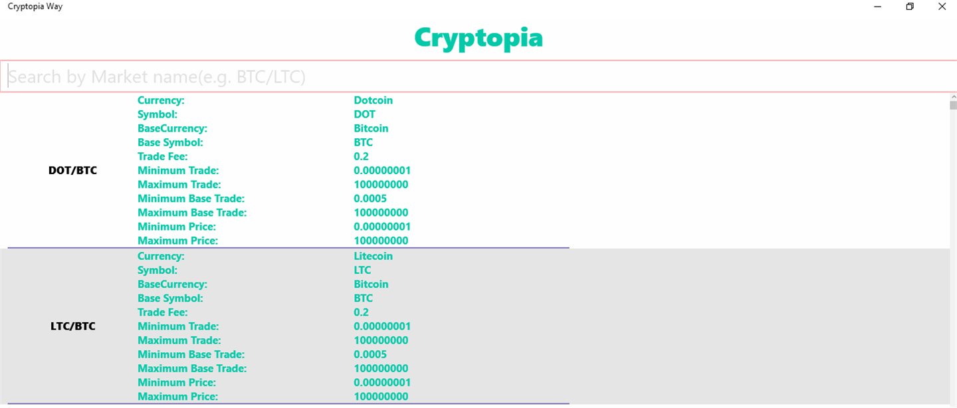Click the Cryptopia title heading
The image size is (957, 408).
point(478,38)
